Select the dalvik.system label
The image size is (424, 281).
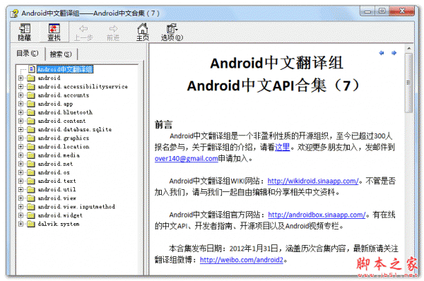59,224
